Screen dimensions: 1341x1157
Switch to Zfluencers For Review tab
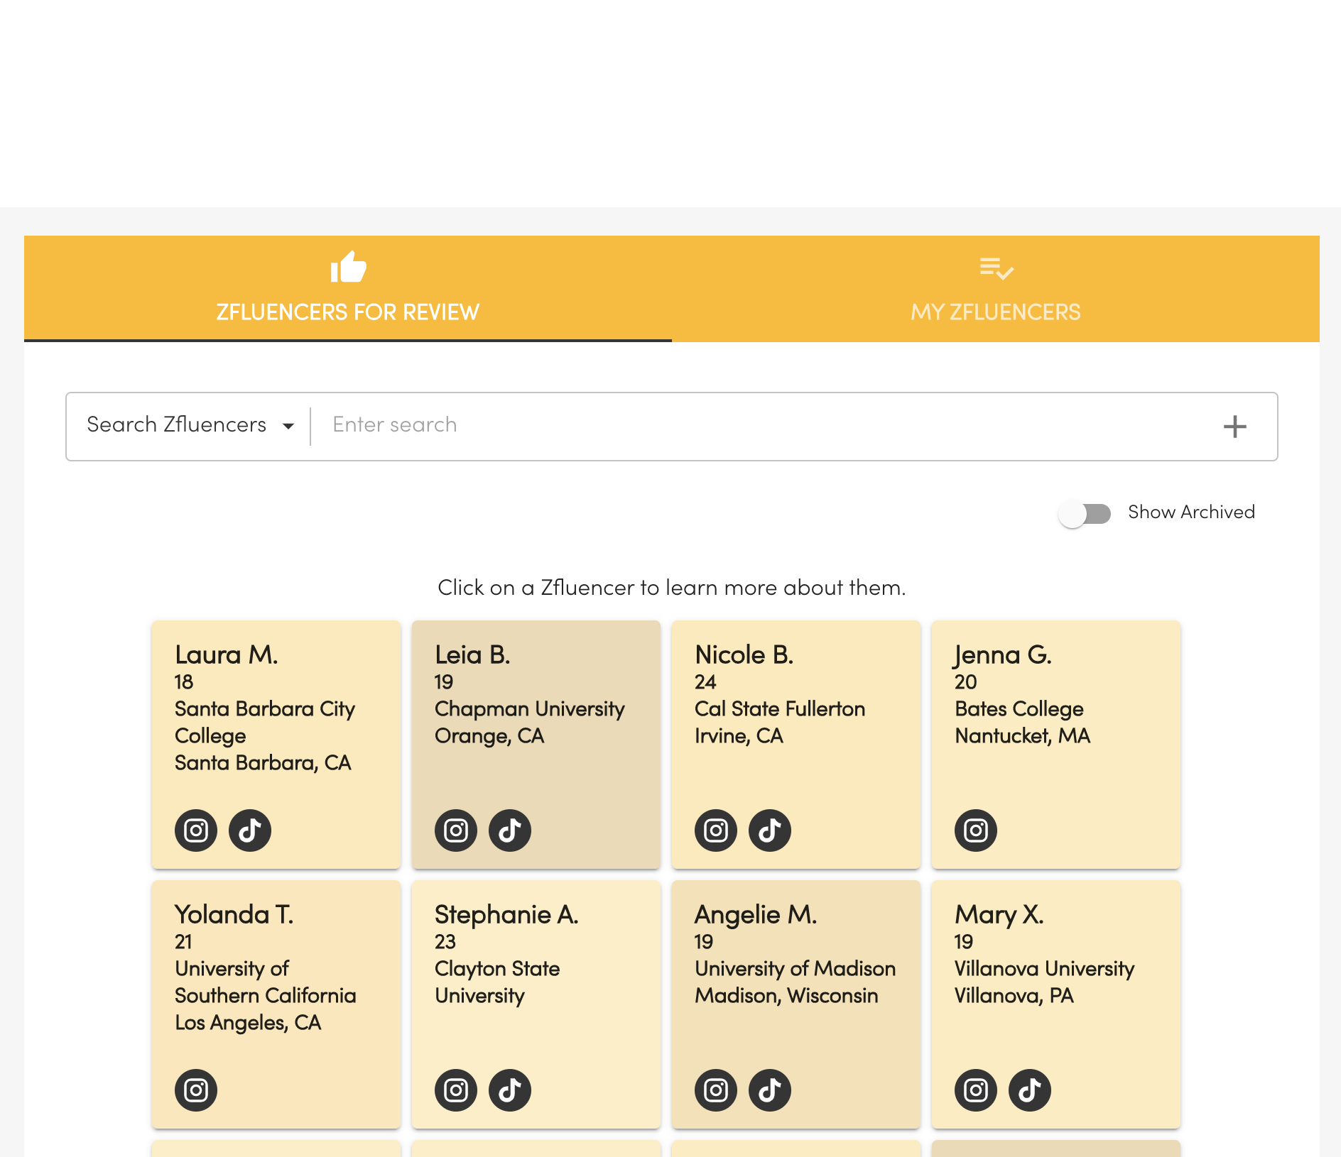pos(348,289)
